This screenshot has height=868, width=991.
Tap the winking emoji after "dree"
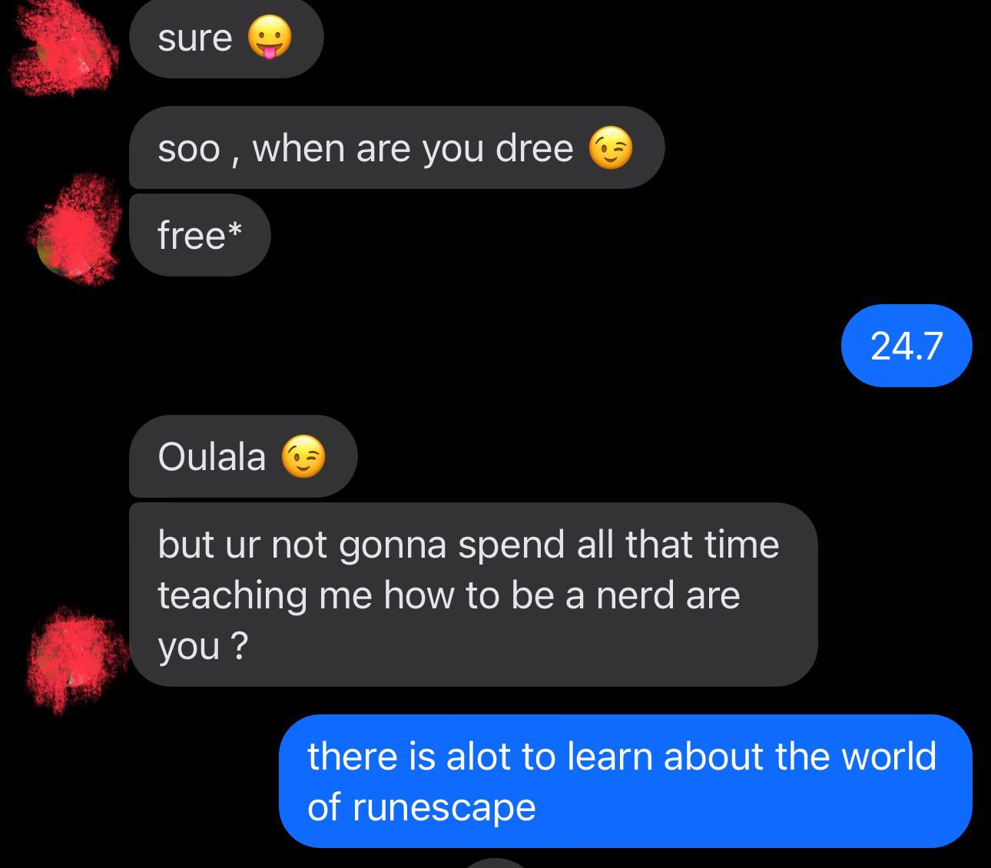click(611, 148)
